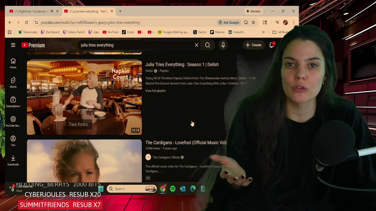376x211 pixels.
Task: Open Videos Twitch bookmark
Action: point(74,32)
